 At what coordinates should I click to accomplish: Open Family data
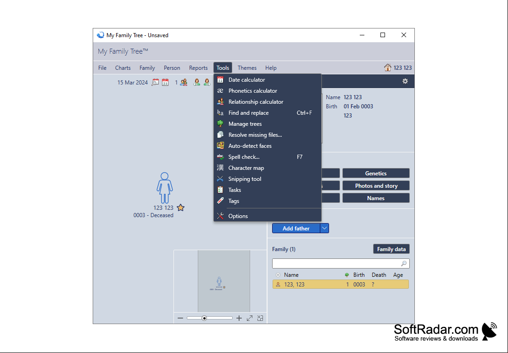pos(391,249)
